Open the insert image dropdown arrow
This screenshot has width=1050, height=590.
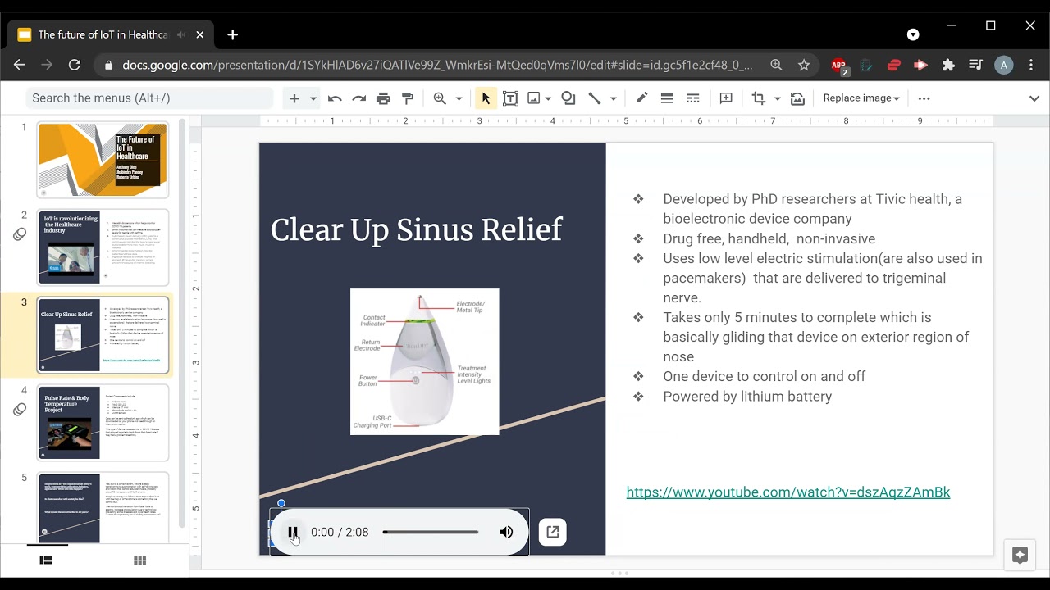click(x=548, y=98)
